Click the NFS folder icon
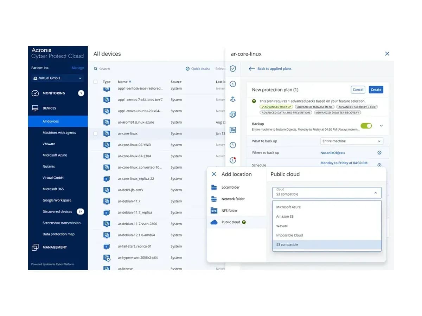422x316 pixels. [214, 211]
